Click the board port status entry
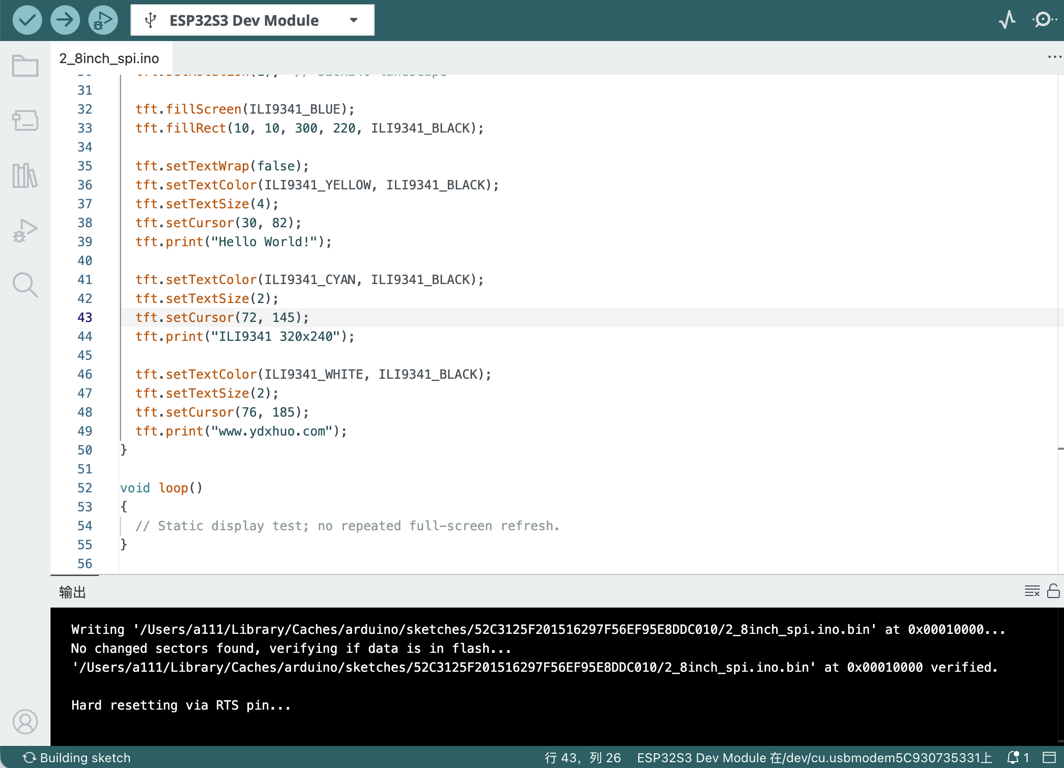 pos(815,757)
